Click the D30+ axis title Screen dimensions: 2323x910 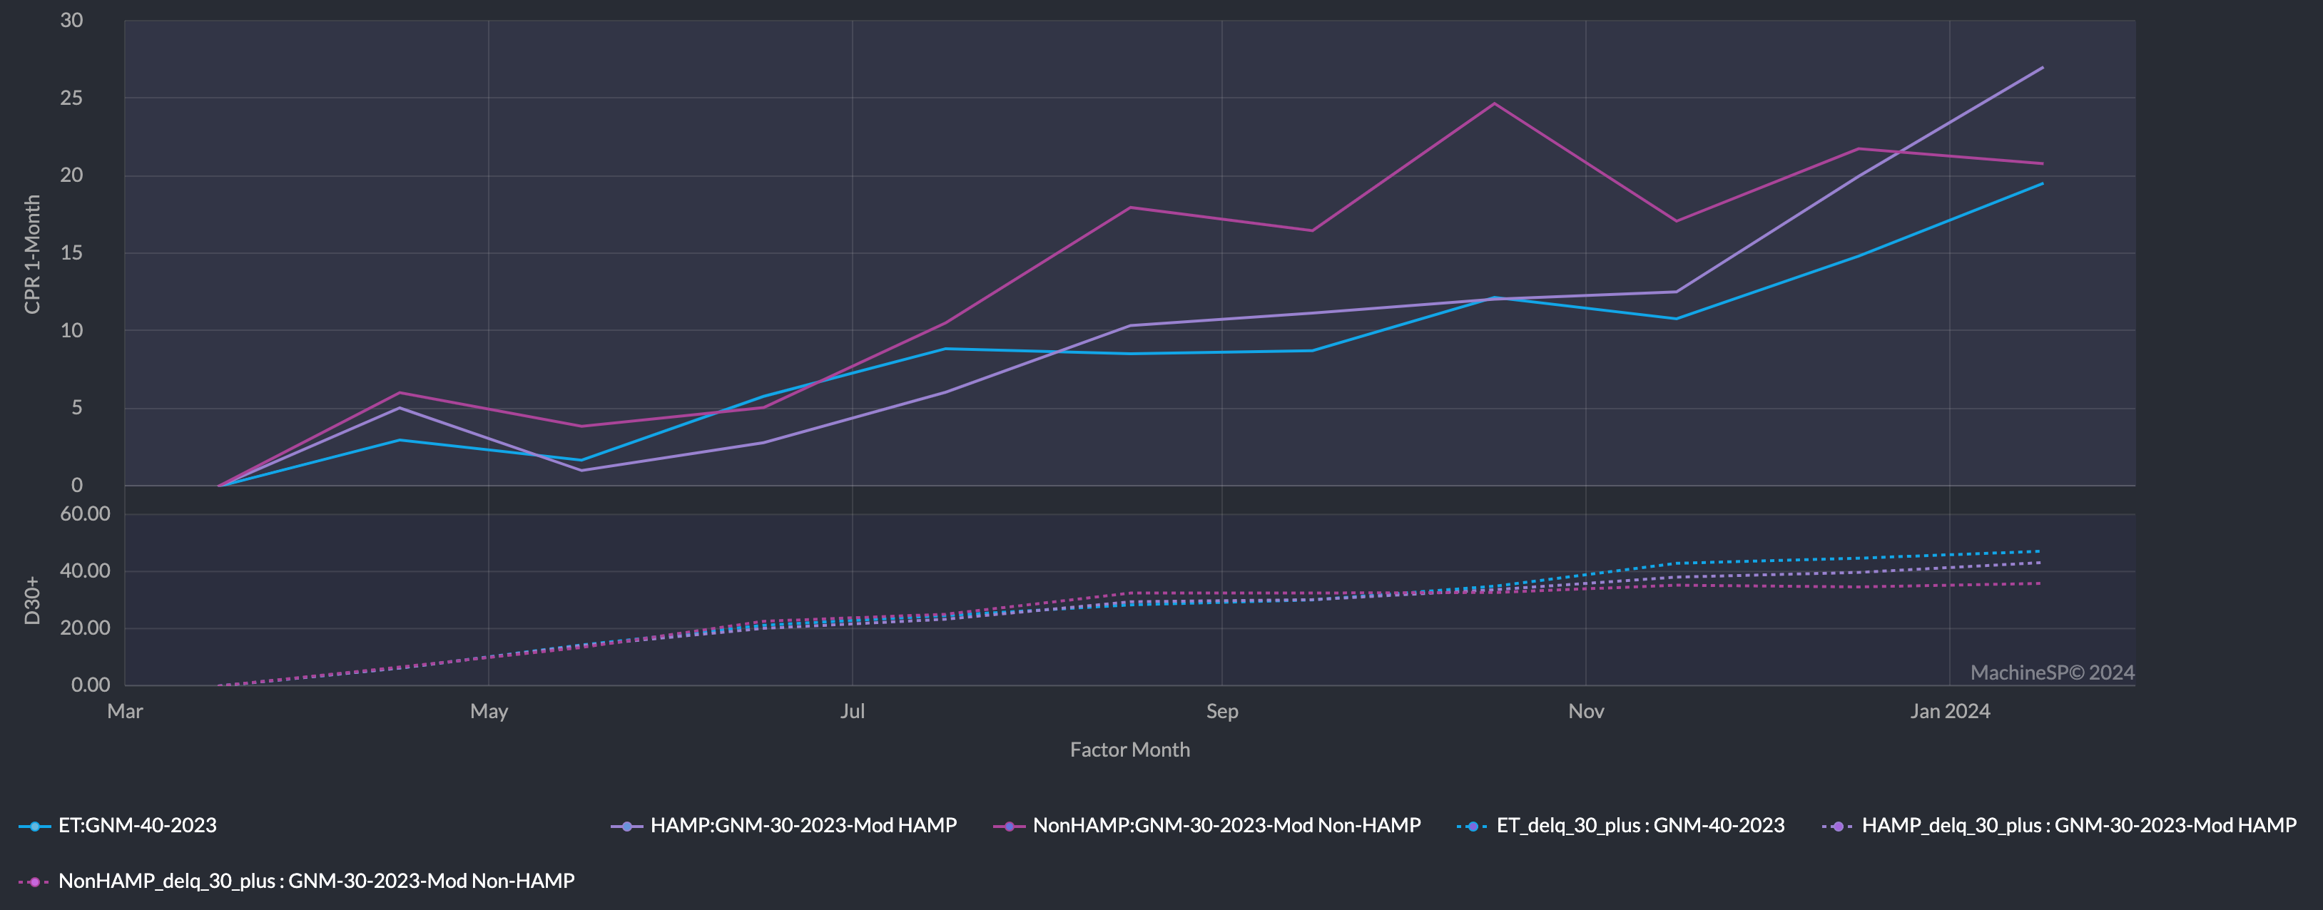[33, 600]
